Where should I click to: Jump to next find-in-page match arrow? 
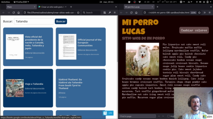[163, 116]
